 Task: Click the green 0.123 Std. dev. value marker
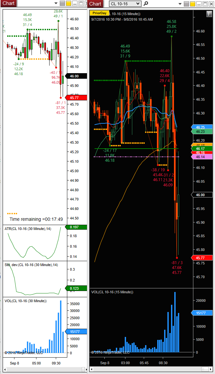tap(76, 288)
